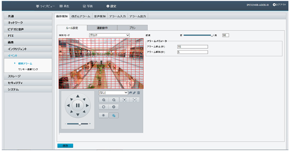
Task: Move PTZ camera diagonally up-right
Action: (84, 99)
